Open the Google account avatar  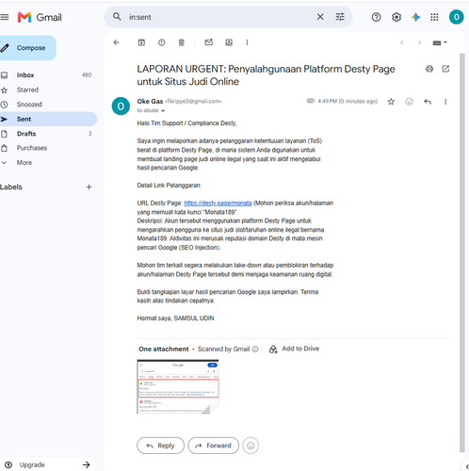coord(456,17)
